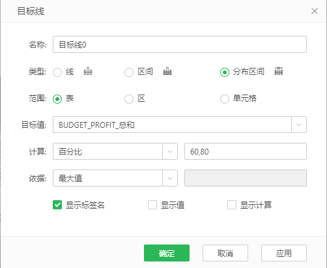Choose 单元格 as the range

pyautogui.click(x=225, y=99)
